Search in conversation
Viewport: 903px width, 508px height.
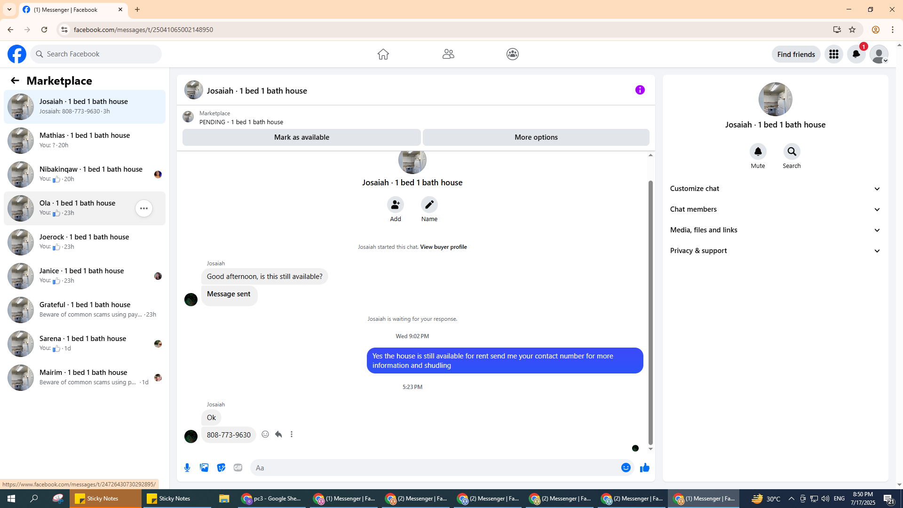tap(792, 151)
